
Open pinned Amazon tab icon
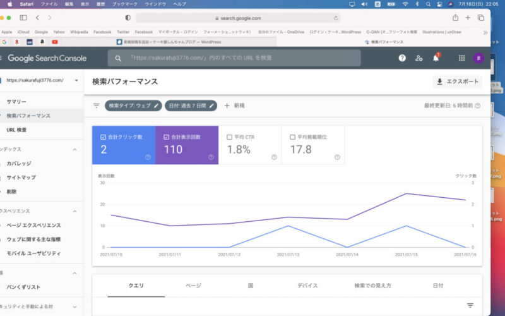click(42, 42)
